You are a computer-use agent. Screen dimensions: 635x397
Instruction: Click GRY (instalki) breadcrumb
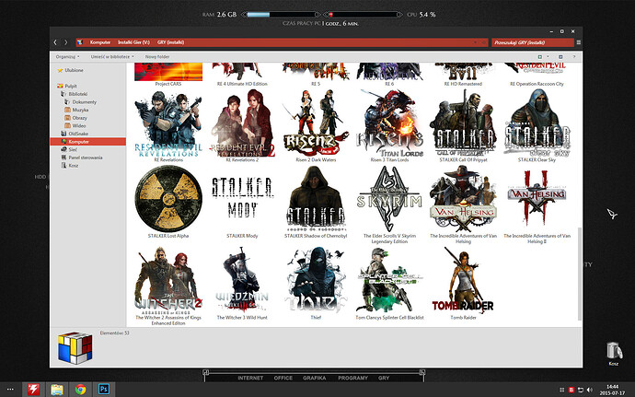(170, 42)
